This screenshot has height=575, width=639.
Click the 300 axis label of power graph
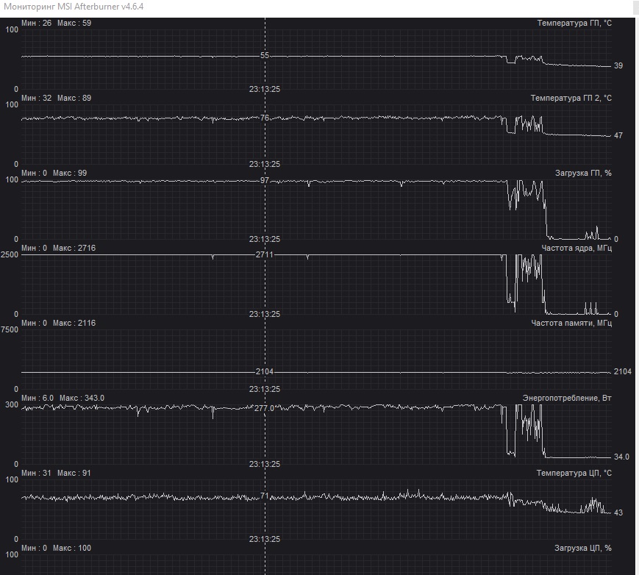coord(12,404)
